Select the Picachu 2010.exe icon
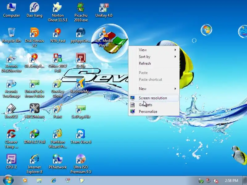Image resolution: width=247 pixels, height=185 pixels. click(x=81, y=12)
